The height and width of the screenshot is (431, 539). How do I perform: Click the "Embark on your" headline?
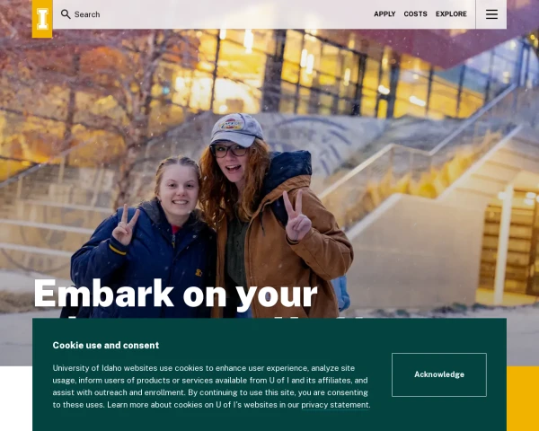coord(175,294)
